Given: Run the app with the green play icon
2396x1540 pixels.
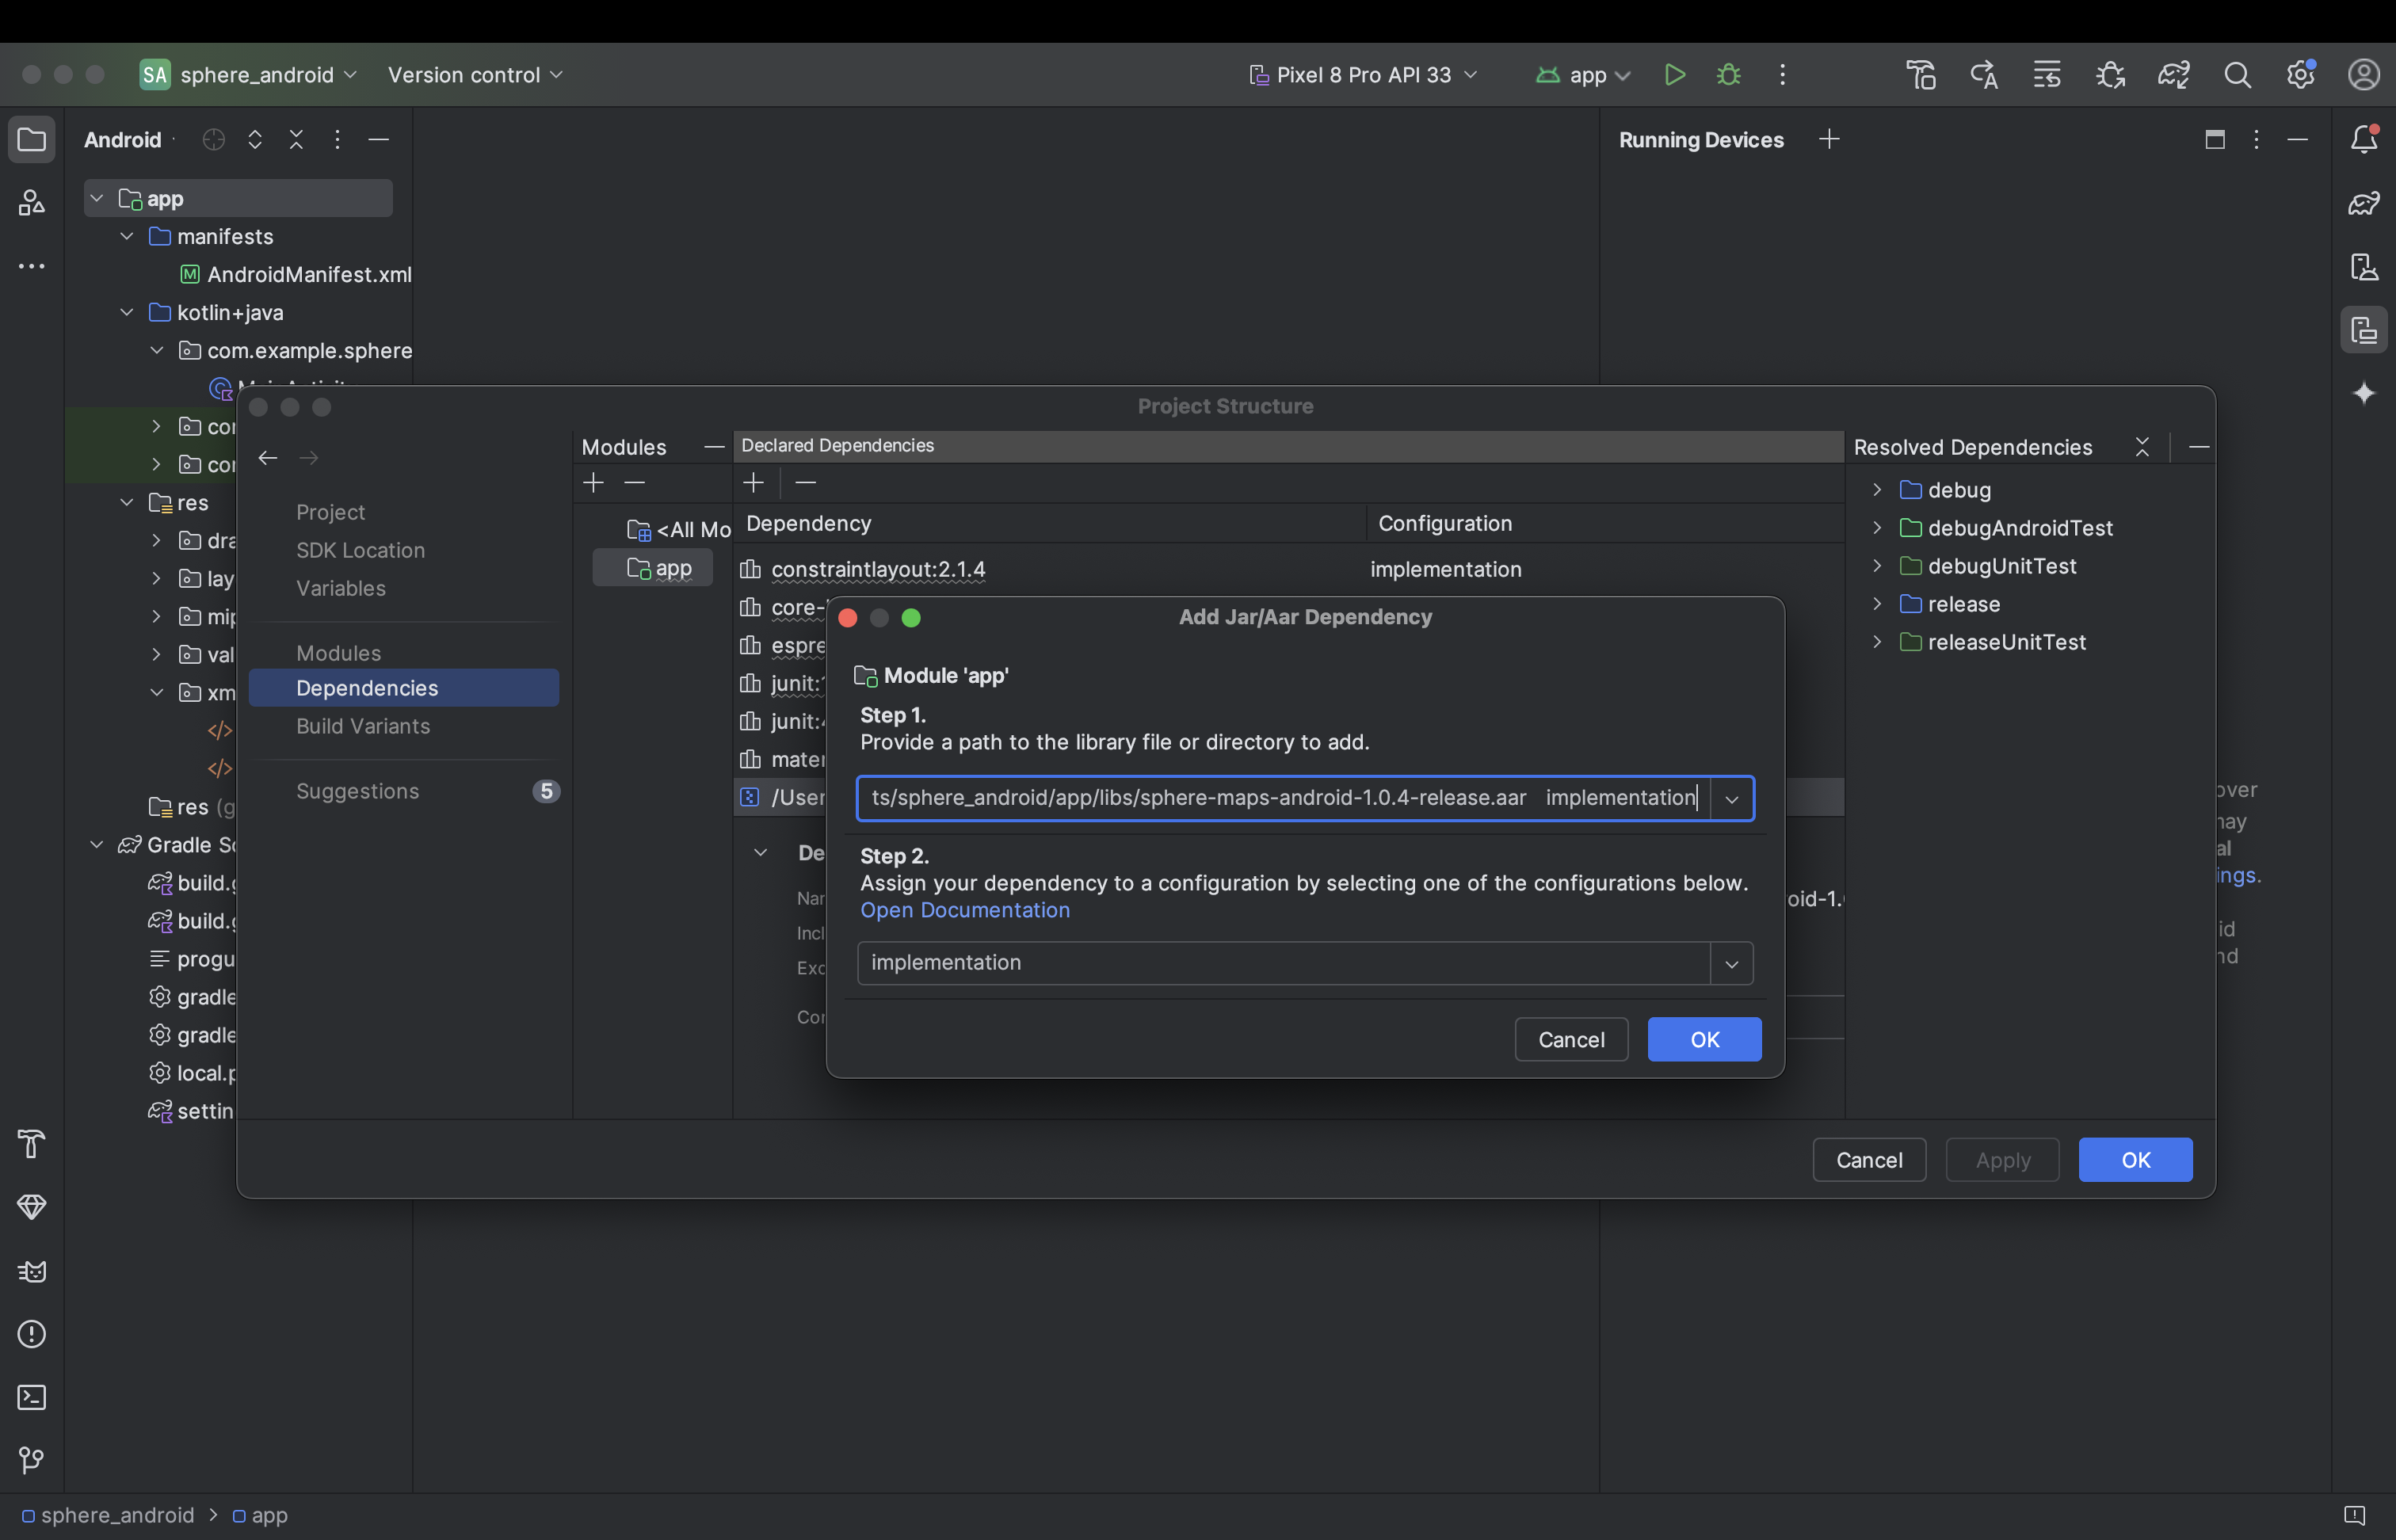Looking at the screenshot, I should 1674,74.
